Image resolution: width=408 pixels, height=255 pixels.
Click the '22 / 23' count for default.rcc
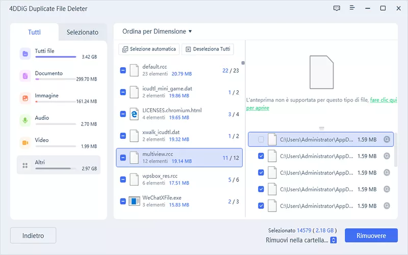pos(231,70)
